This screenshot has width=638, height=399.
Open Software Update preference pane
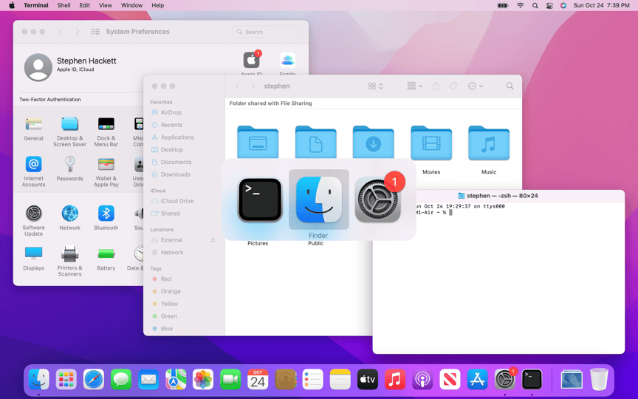point(33,221)
